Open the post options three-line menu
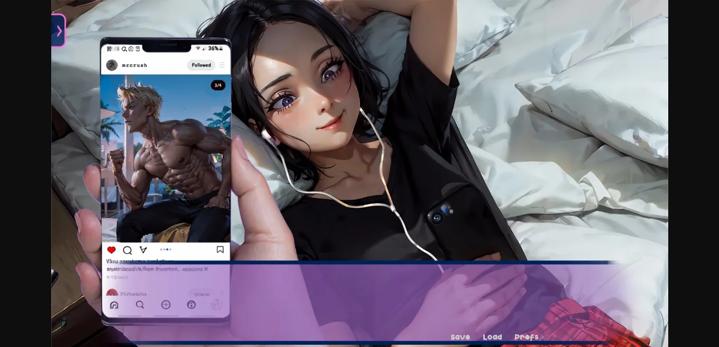Screen dimensions: 719x347 point(221,64)
